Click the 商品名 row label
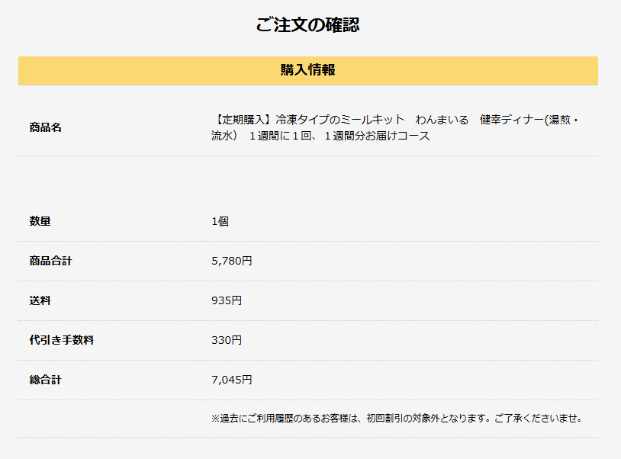Image resolution: width=621 pixels, height=459 pixels. pyautogui.click(x=46, y=127)
